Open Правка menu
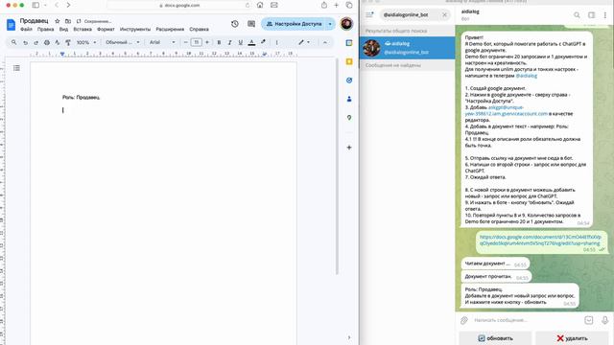The image size is (614, 345). click(x=45, y=30)
